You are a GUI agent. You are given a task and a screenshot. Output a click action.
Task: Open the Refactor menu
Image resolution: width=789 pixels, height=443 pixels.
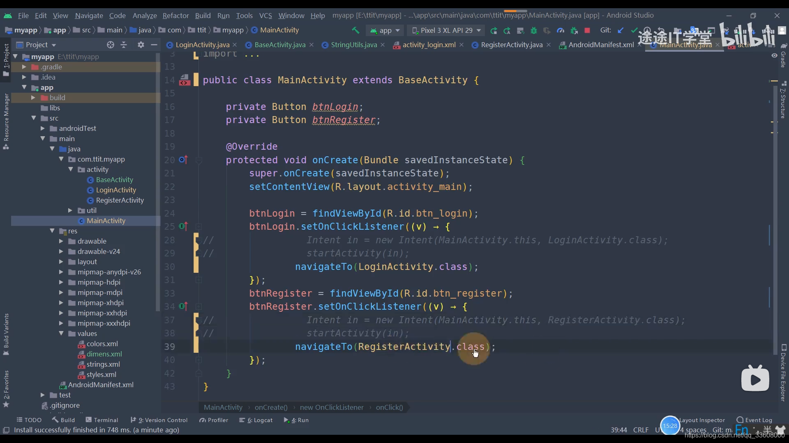pyautogui.click(x=175, y=16)
